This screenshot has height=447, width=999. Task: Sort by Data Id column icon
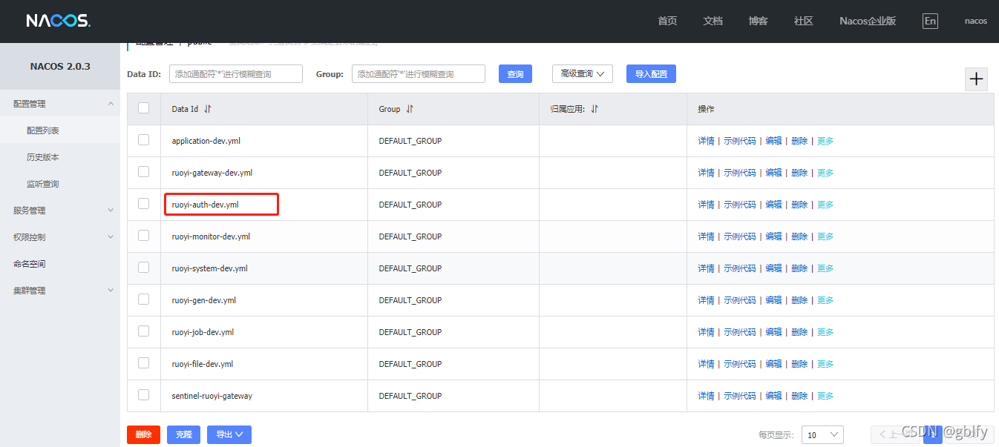pos(208,109)
